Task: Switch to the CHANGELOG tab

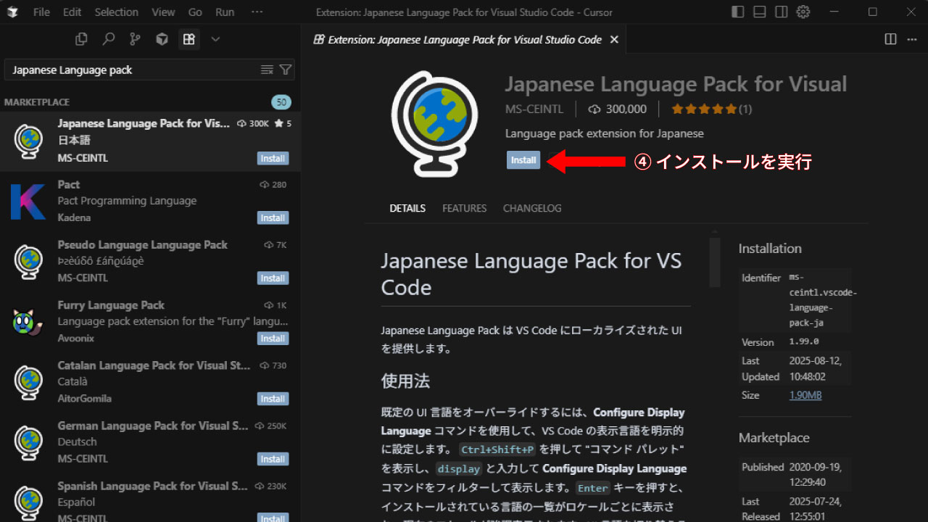Action: 532,208
